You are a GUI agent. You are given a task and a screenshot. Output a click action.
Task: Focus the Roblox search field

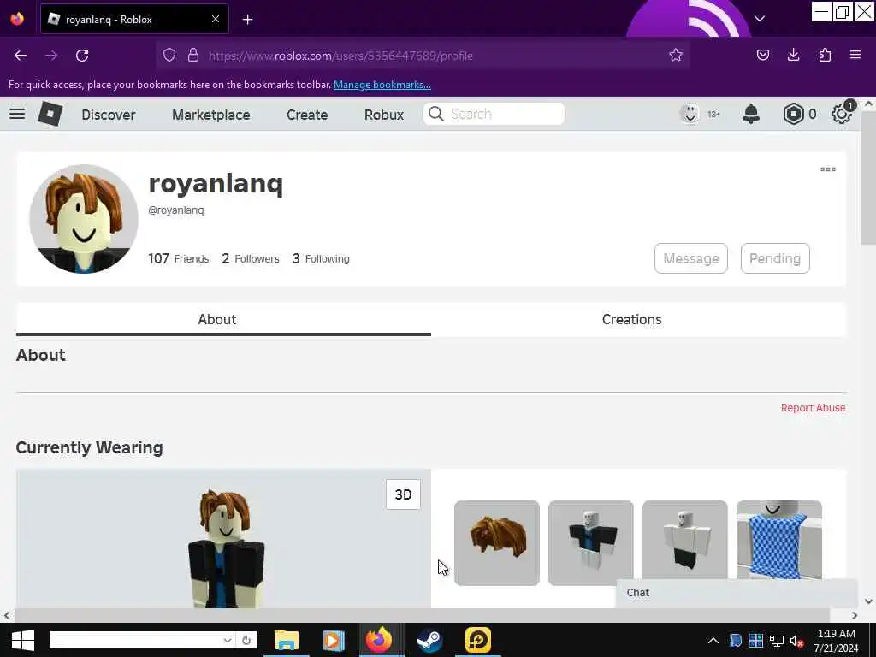[x=494, y=114]
